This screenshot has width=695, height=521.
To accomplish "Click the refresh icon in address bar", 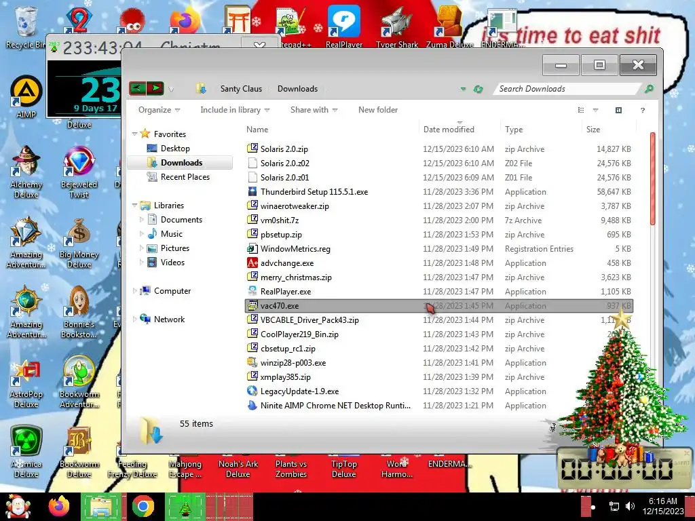I will click(478, 89).
